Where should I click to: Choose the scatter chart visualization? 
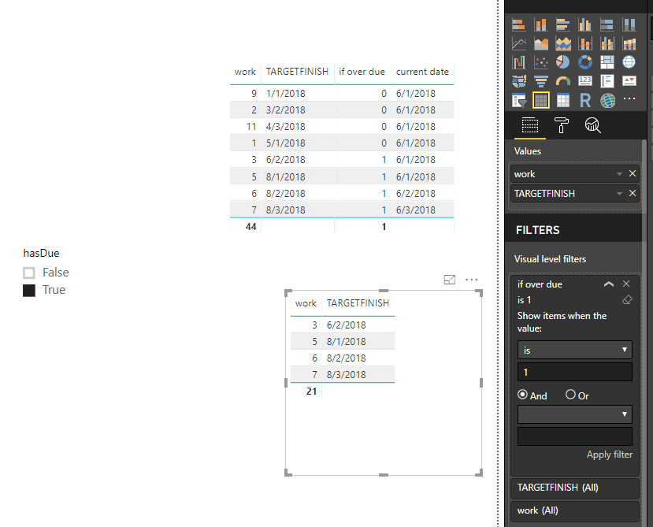(540, 62)
